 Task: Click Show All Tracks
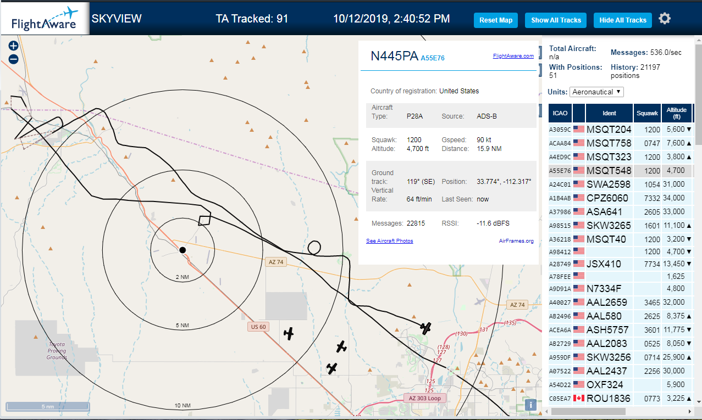coord(556,20)
